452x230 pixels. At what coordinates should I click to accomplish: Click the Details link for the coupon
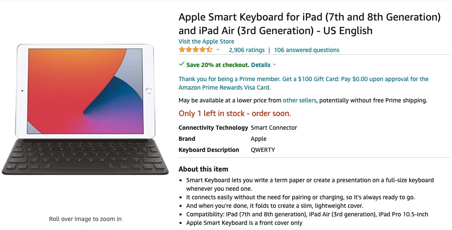coord(261,65)
